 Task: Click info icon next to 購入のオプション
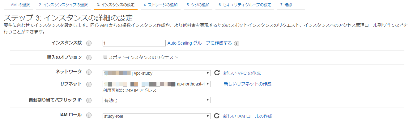pyautogui.click(x=89, y=58)
